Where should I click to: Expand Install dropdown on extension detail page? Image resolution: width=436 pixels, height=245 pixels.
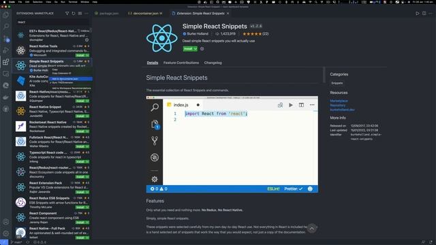196,48
